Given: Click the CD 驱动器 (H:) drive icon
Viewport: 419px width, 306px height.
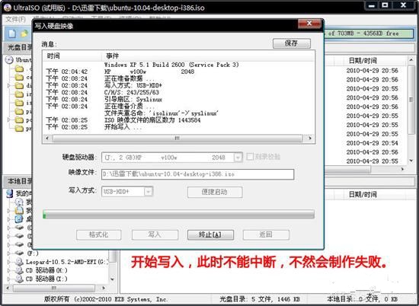Looking at the screenshot, I should coord(19,270).
